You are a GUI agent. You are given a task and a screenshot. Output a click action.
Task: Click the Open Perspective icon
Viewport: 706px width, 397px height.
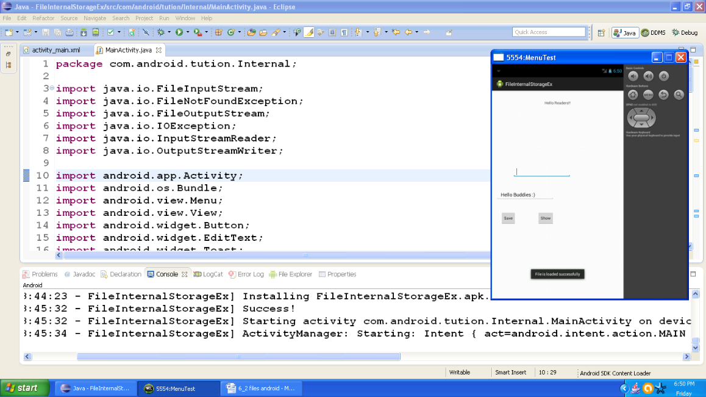pyautogui.click(x=602, y=33)
